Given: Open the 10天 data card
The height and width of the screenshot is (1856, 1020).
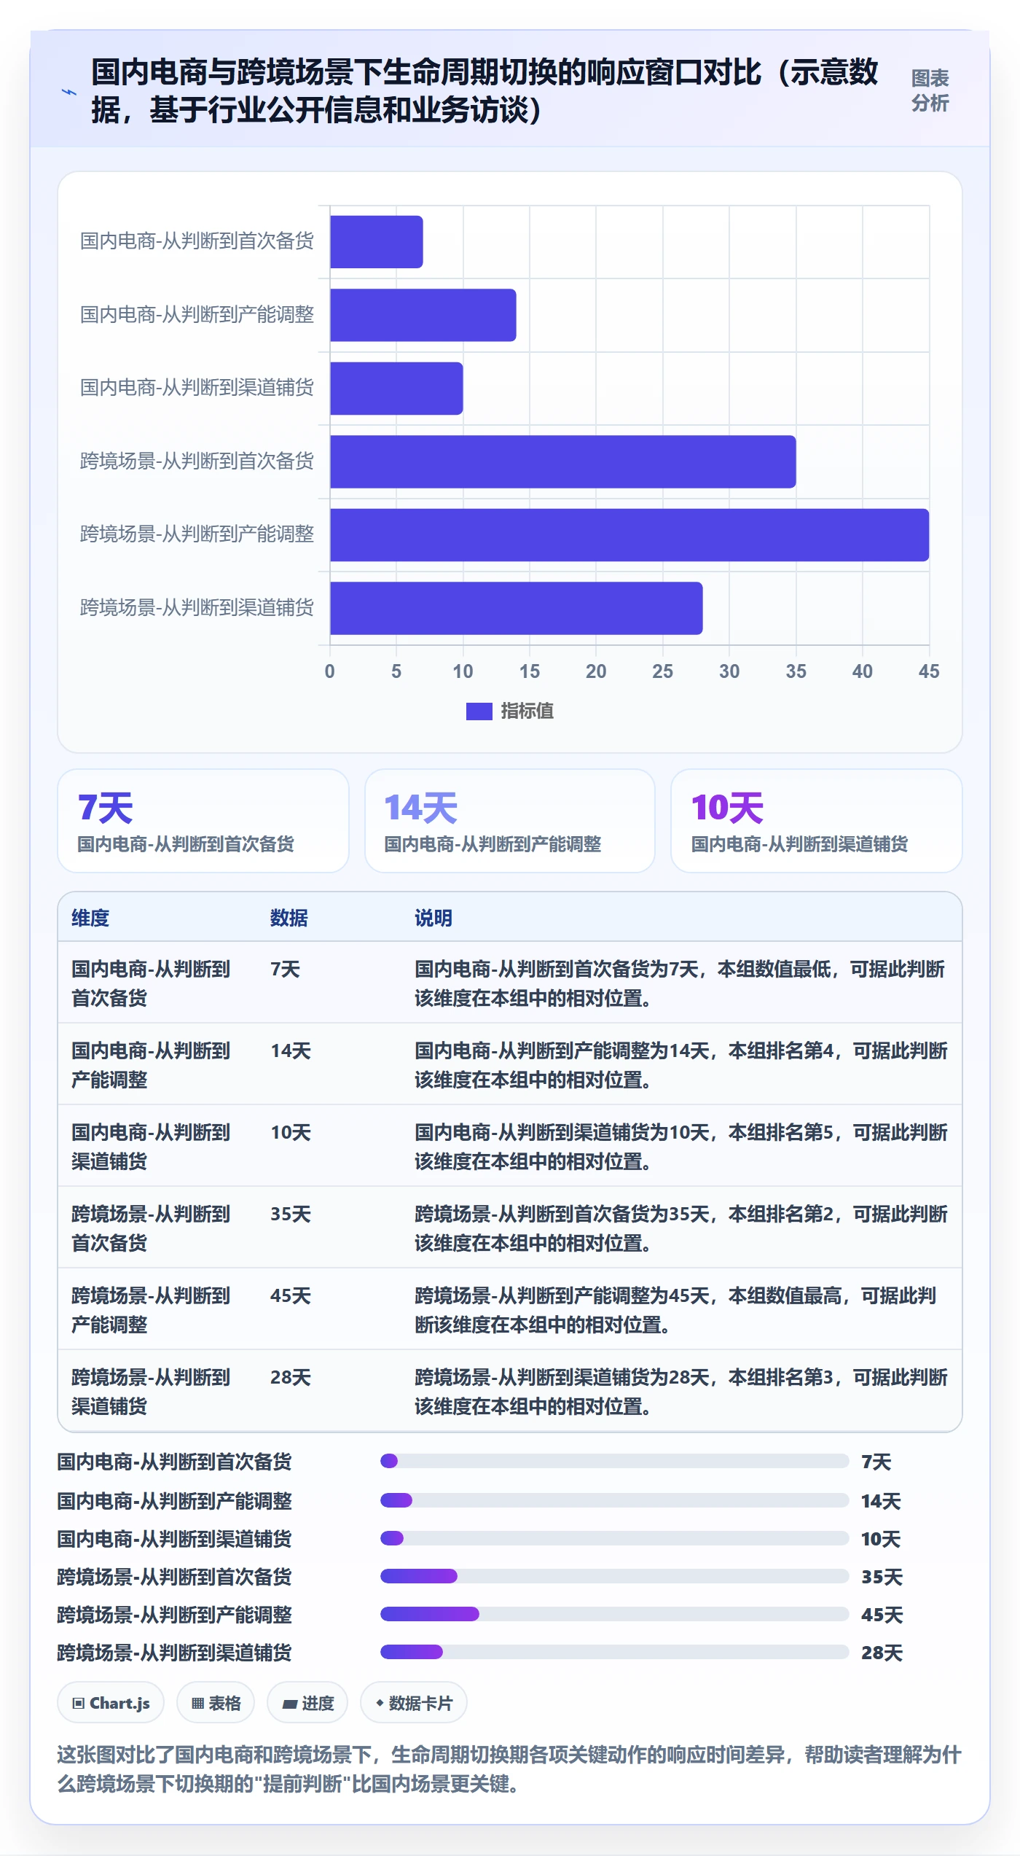Looking at the screenshot, I should coord(817,821).
